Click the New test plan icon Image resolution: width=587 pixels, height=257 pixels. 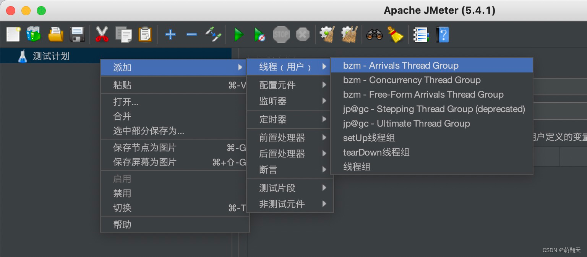(x=13, y=34)
